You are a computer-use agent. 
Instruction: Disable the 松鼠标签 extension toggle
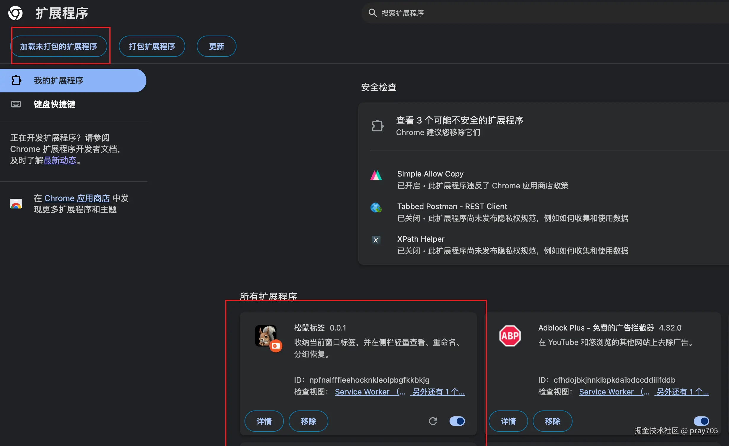coord(457,421)
